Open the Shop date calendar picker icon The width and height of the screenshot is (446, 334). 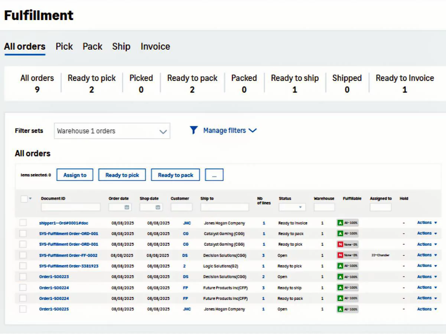[x=158, y=207]
